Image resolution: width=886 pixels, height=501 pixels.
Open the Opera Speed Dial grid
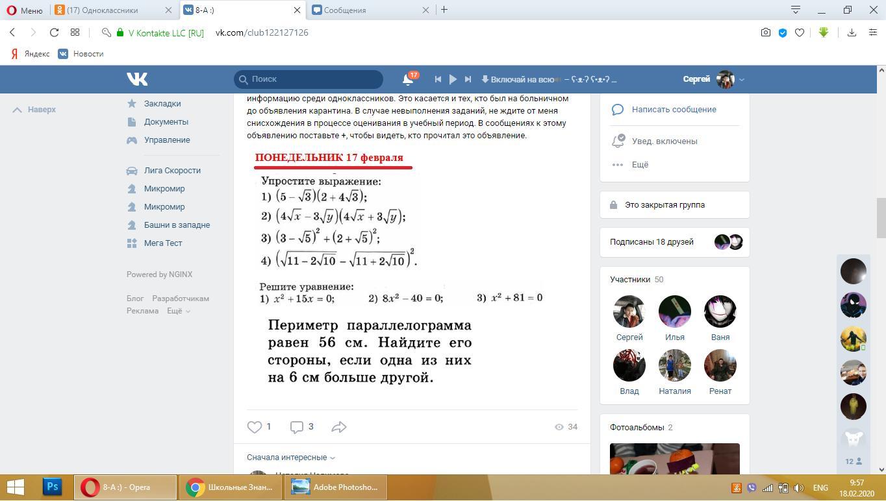75,32
